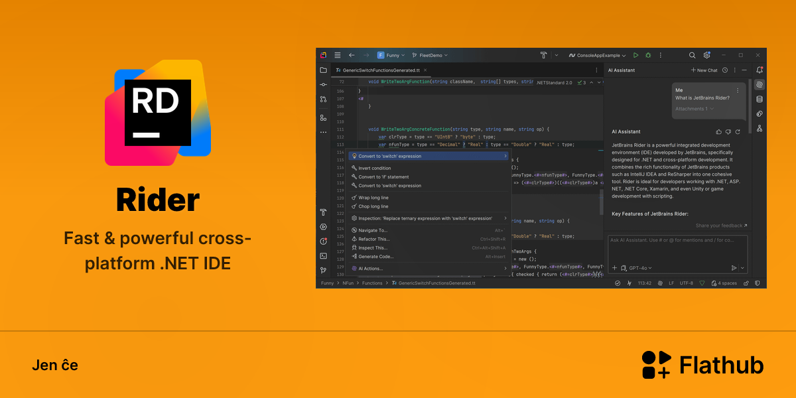
Task: Open chat history clock icon in AI Assistant
Action: pos(725,70)
